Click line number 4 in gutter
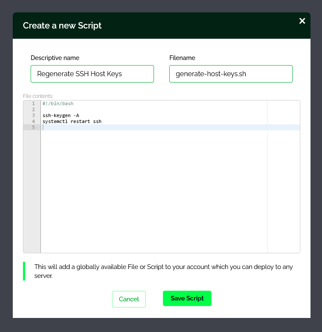The height and width of the screenshot is (332, 322). click(34, 121)
